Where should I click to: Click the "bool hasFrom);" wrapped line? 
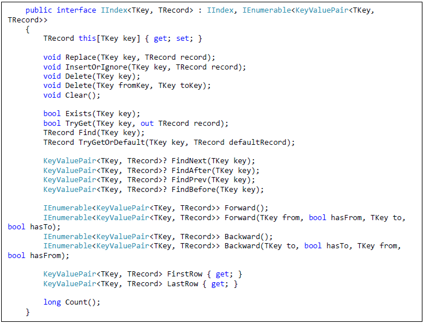click(39, 256)
